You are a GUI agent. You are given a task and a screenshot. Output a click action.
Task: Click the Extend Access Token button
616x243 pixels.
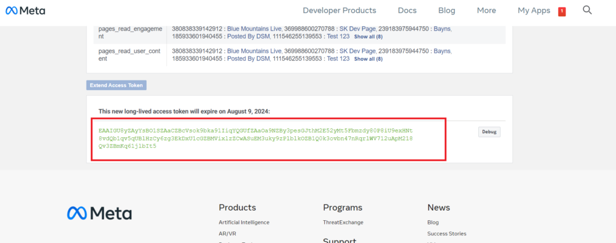click(116, 85)
